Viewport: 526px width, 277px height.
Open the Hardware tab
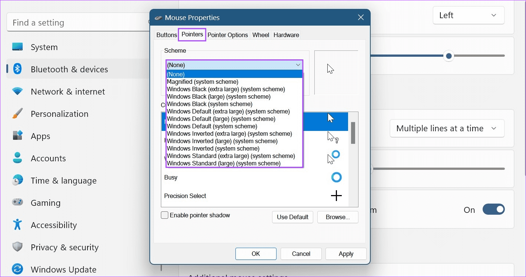tap(286, 35)
